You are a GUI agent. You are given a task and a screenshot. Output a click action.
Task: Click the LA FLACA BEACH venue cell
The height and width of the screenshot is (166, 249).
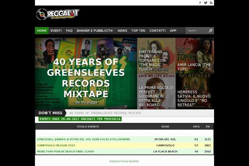tap(165, 151)
